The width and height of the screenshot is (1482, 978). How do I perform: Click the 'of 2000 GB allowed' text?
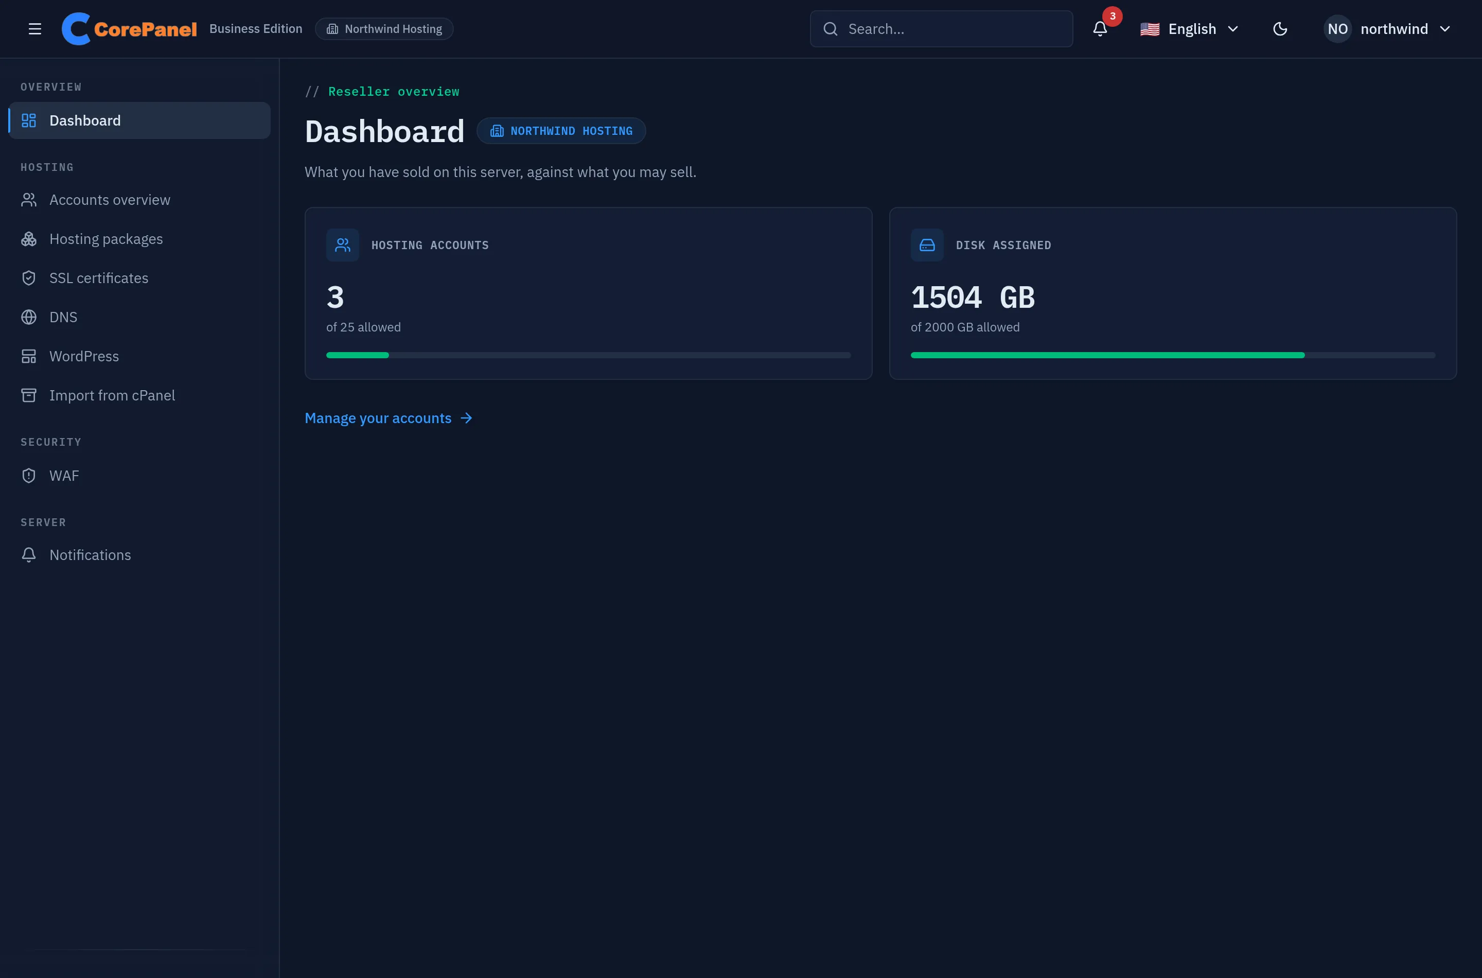click(x=965, y=327)
